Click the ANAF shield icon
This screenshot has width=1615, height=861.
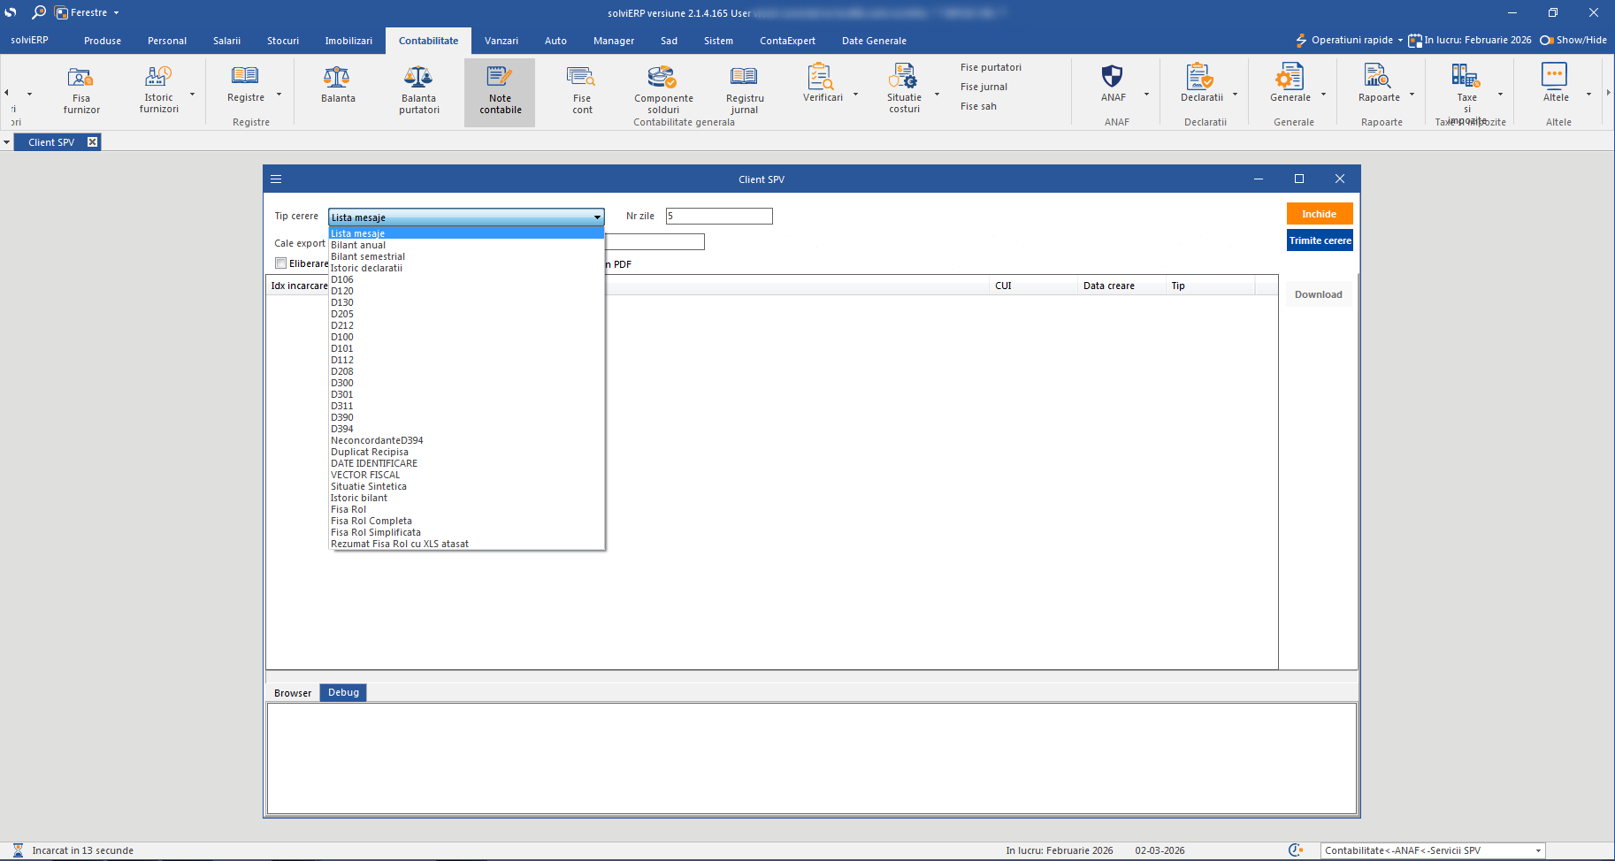tap(1112, 78)
